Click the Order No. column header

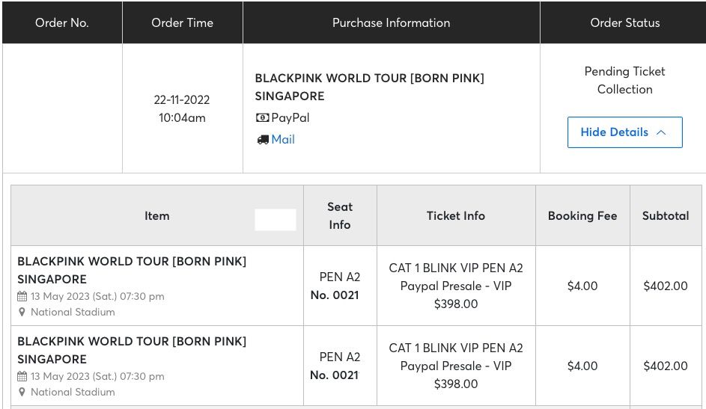[x=62, y=22]
